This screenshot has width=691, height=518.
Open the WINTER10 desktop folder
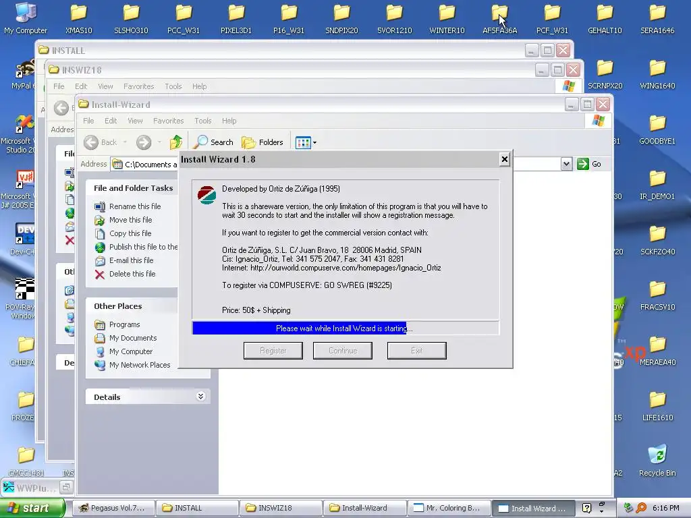[447, 18]
